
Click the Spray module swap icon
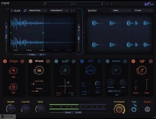(x=125, y=61)
